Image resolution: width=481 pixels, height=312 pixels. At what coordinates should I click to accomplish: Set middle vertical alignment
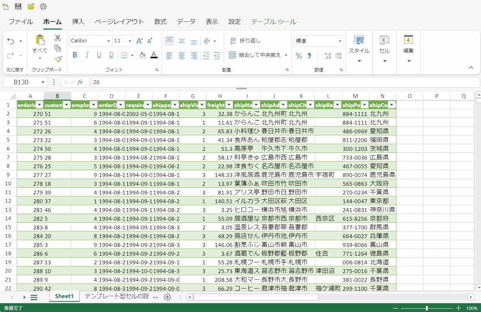point(182,41)
